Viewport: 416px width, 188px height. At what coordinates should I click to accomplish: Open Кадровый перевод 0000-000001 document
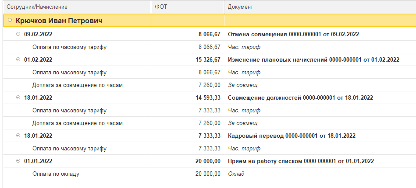tap(292, 136)
